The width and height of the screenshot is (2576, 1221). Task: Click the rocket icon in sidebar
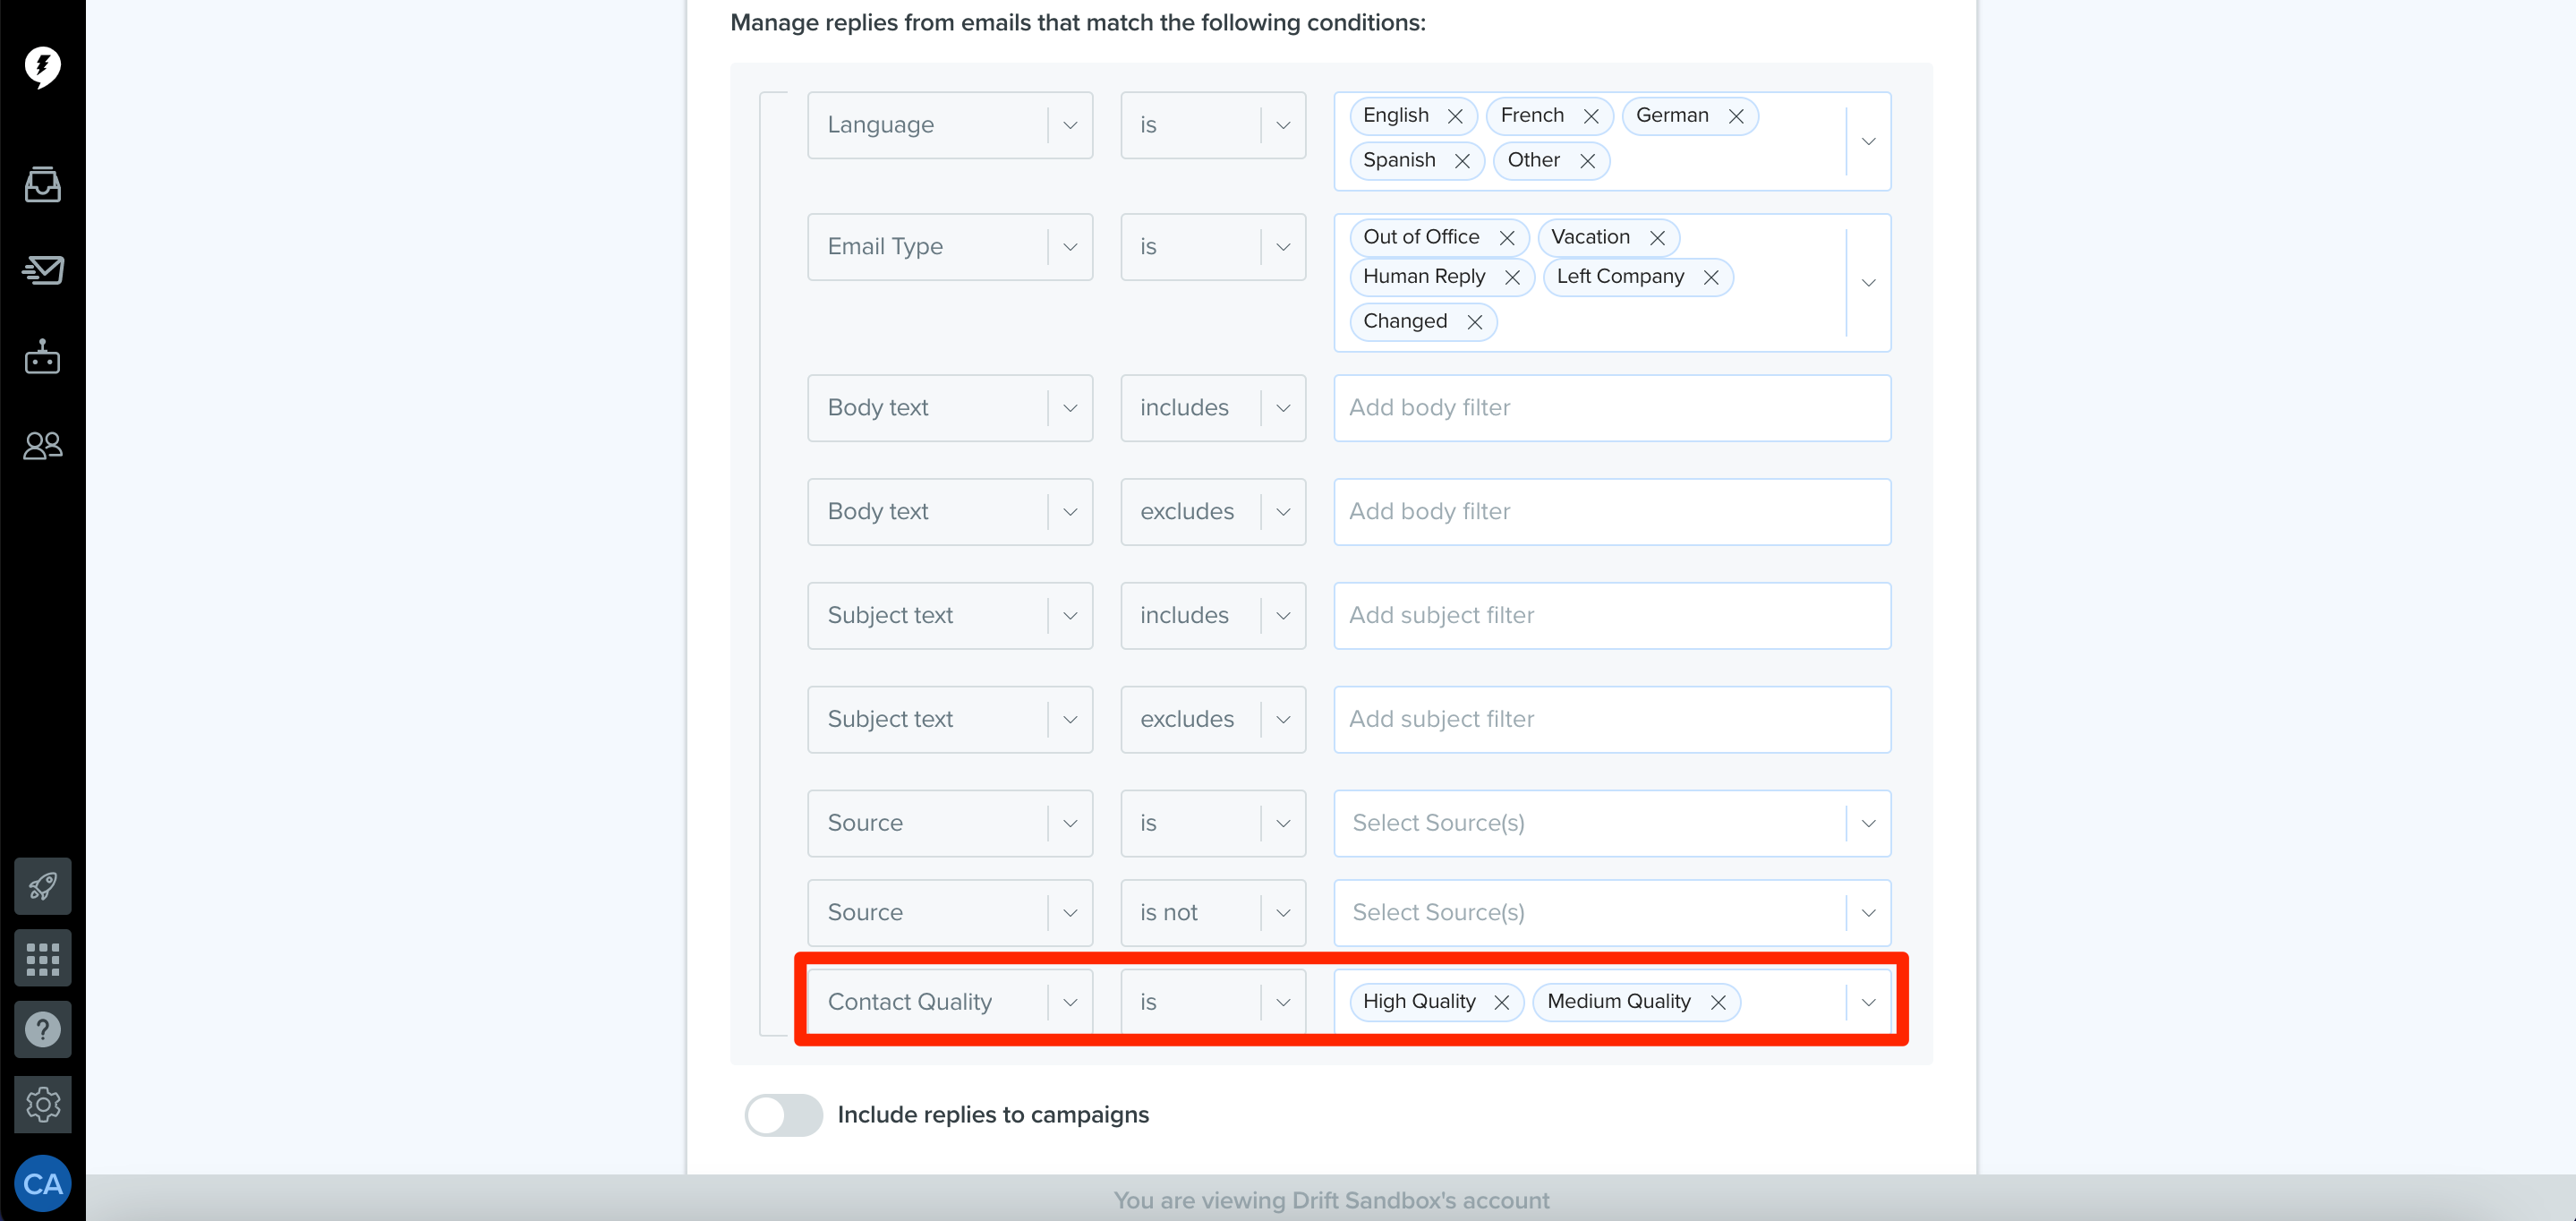coord(42,886)
